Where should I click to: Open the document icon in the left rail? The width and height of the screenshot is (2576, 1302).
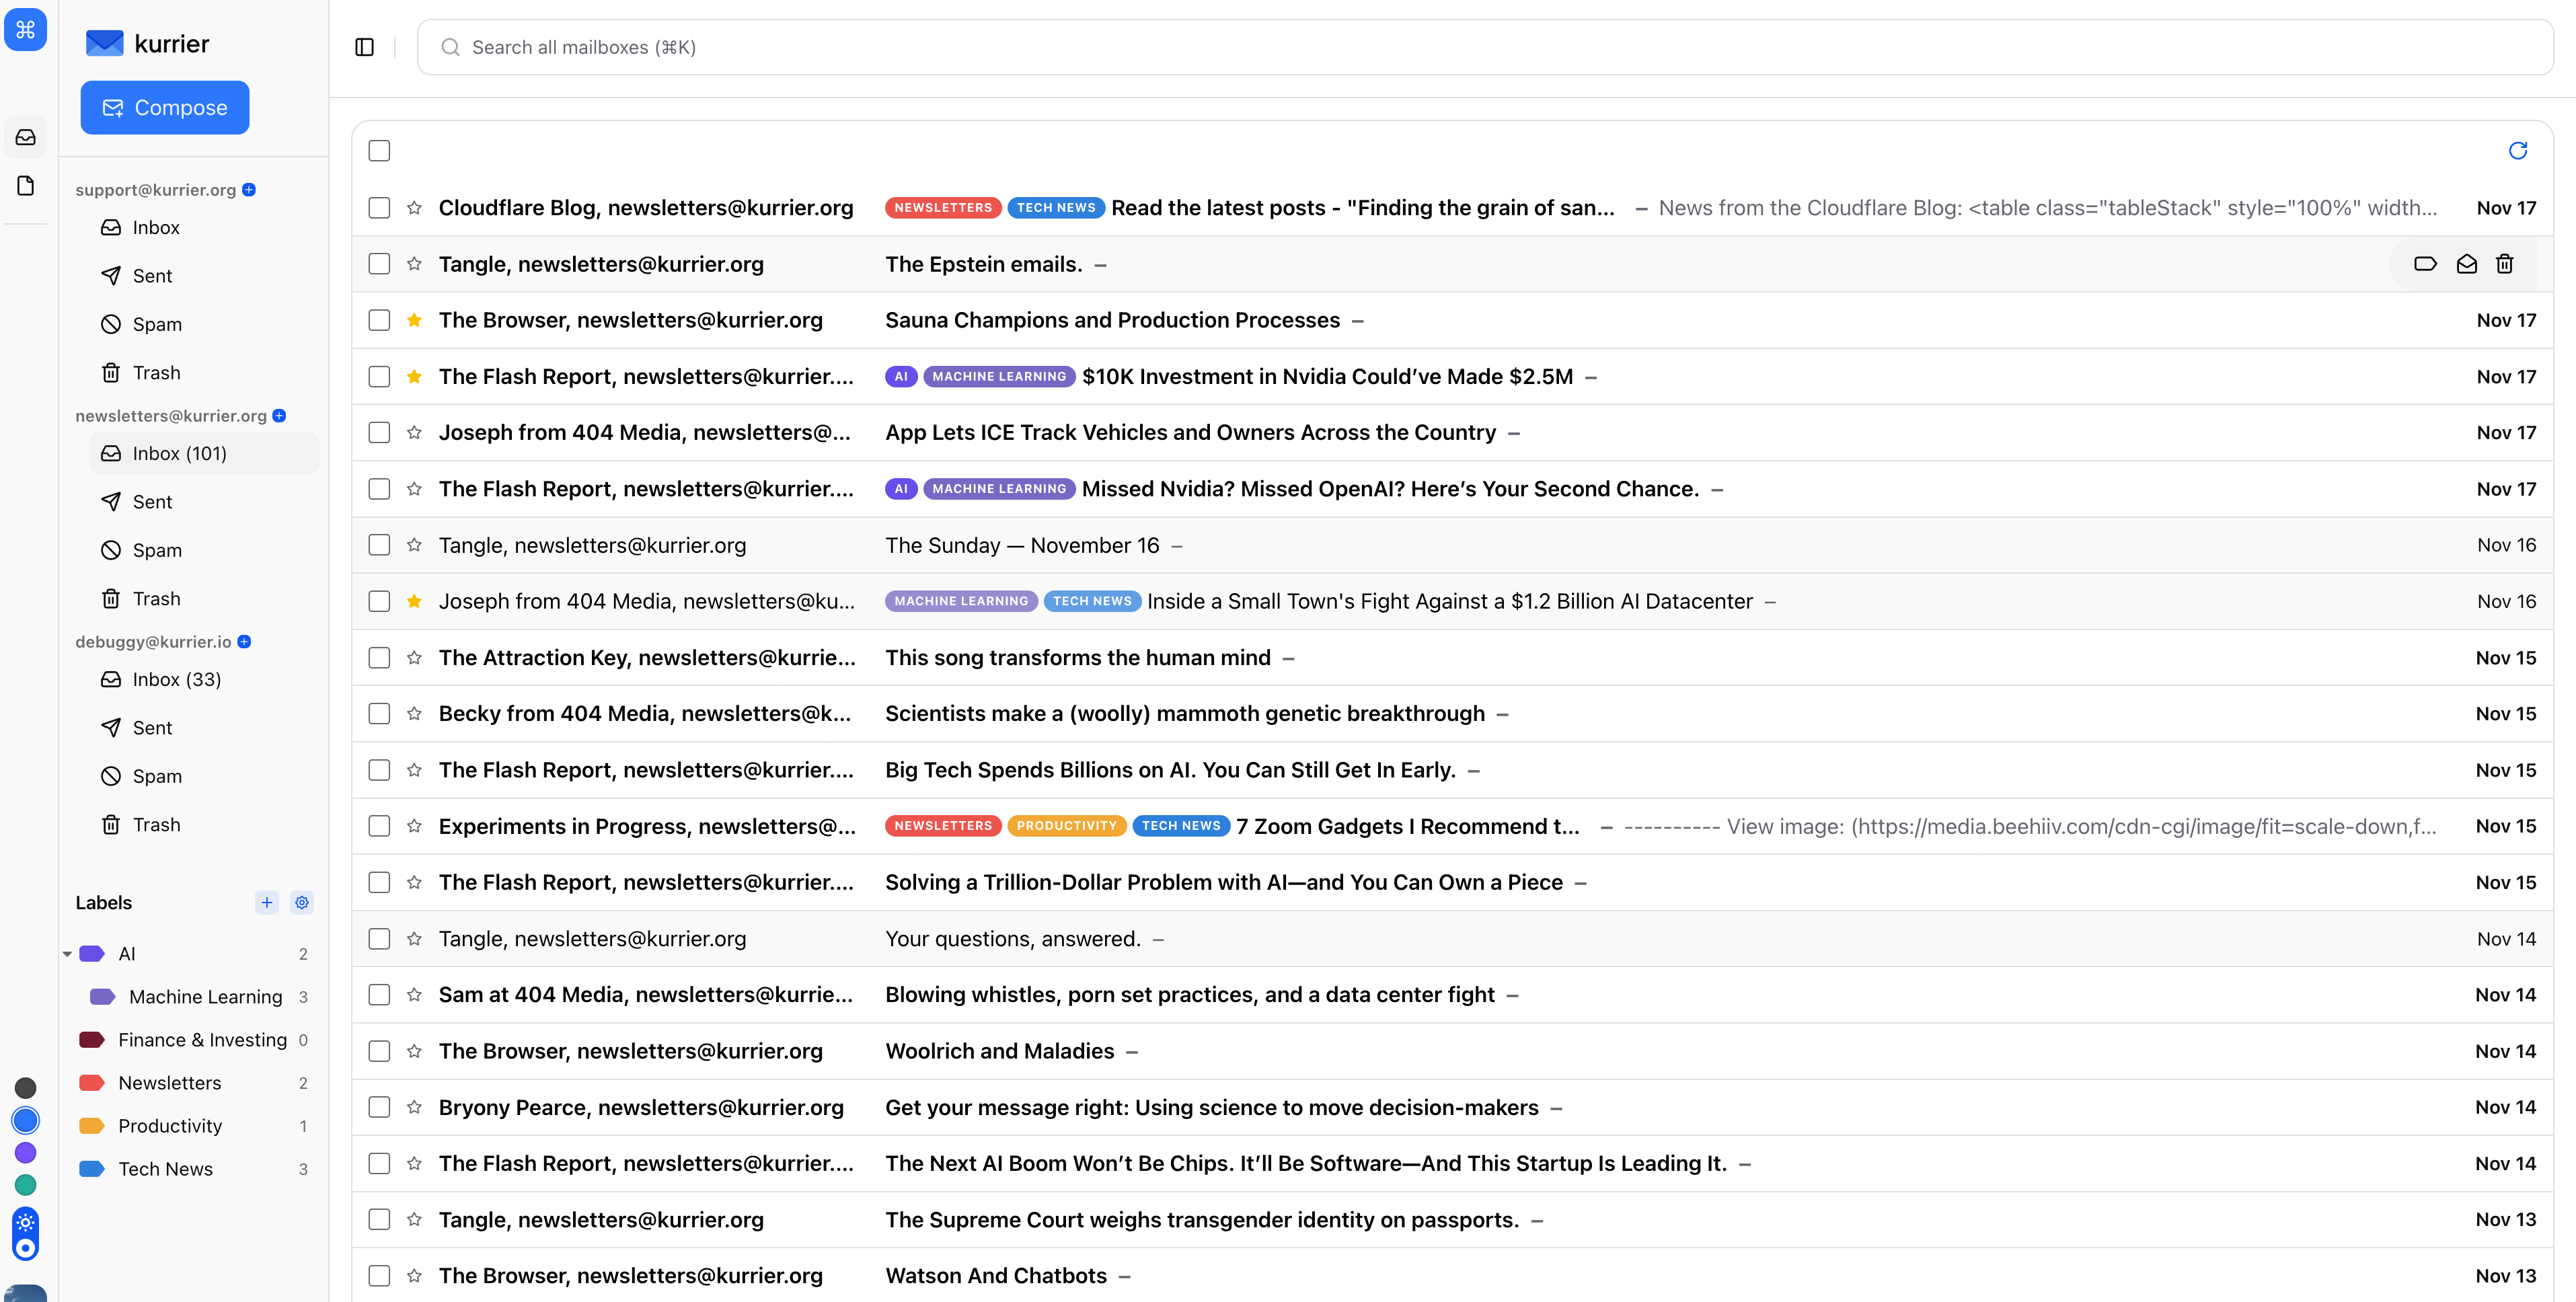pyautogui.click(x=26, y=185)
